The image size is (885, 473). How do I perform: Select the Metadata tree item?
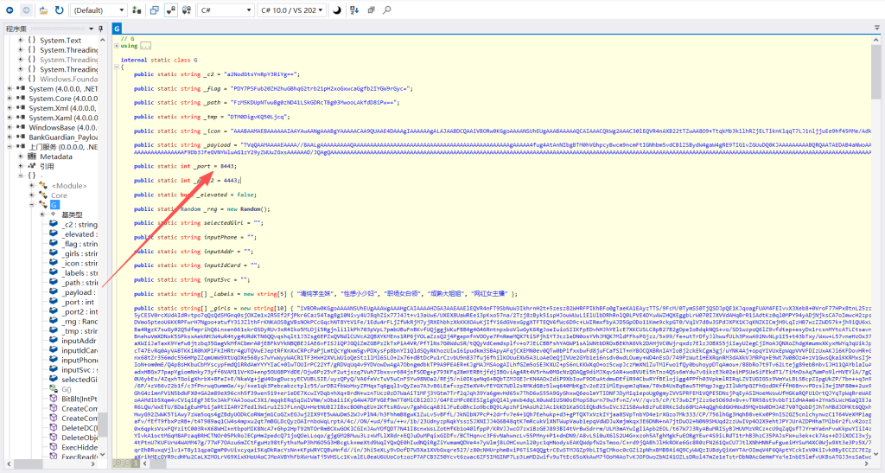tap(56, 157)
